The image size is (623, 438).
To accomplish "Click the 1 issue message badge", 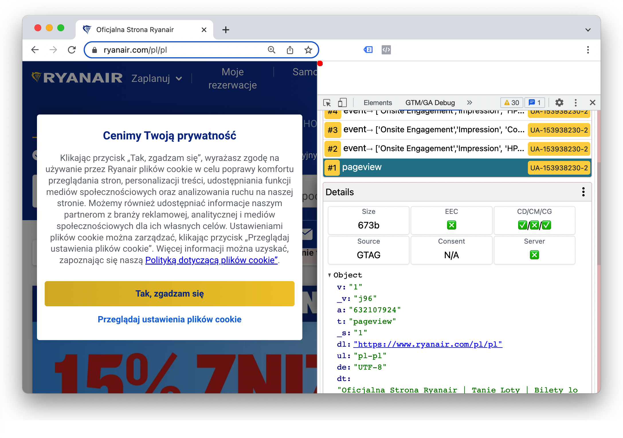I will (535, 102).
